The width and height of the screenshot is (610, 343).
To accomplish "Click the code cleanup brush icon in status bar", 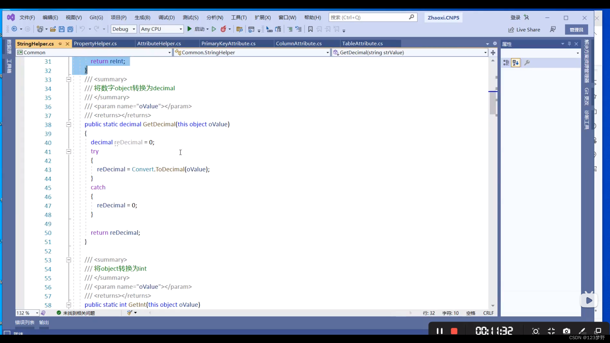I will point(130,313).
